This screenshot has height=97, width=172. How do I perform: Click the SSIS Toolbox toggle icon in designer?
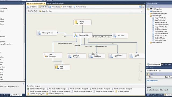[143, 7]
